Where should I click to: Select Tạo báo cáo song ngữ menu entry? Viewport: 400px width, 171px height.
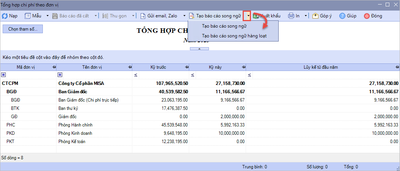(x=224, y=26)
